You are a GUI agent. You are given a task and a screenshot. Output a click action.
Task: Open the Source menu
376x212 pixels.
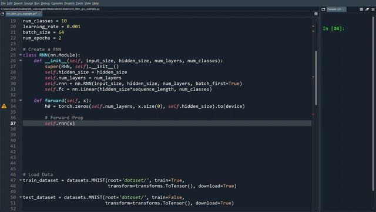[28, 4]
